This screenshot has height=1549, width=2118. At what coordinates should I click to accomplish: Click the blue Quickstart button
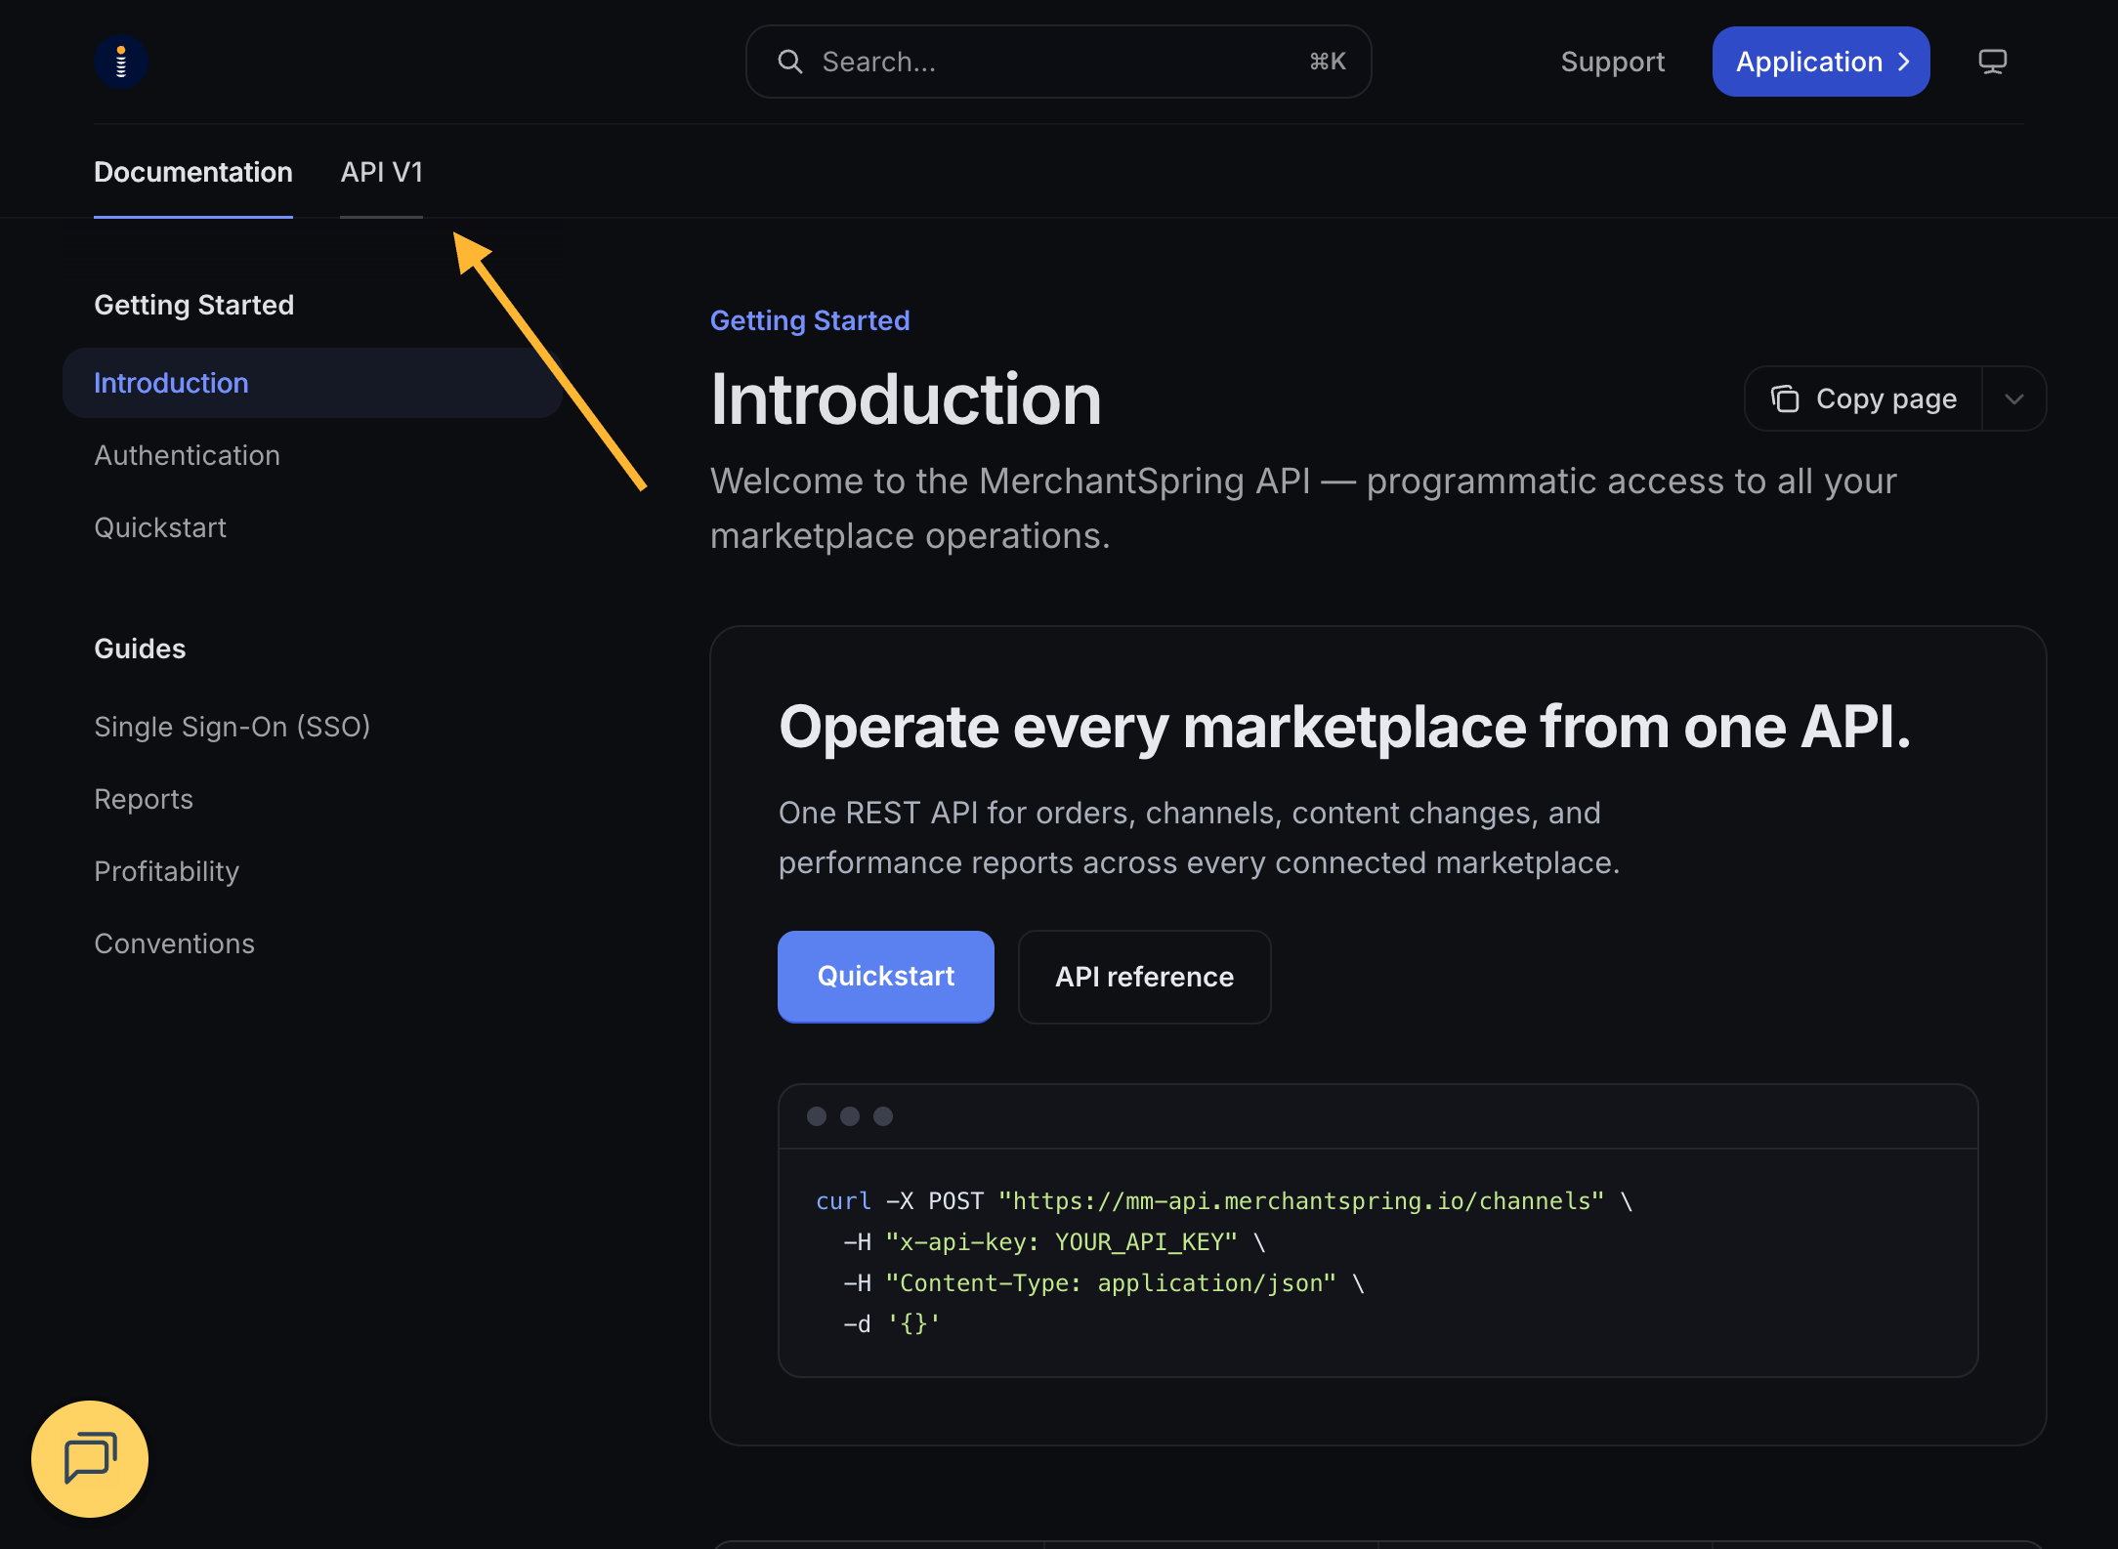[885, 977]
